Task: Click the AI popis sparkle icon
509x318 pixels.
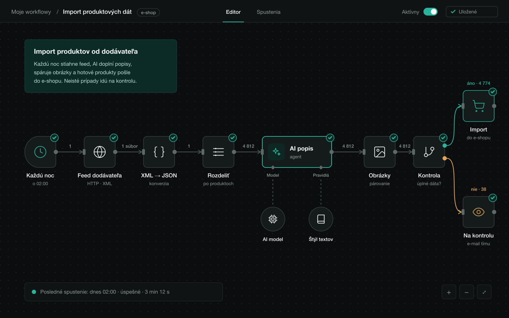Action: pos(276,152)
